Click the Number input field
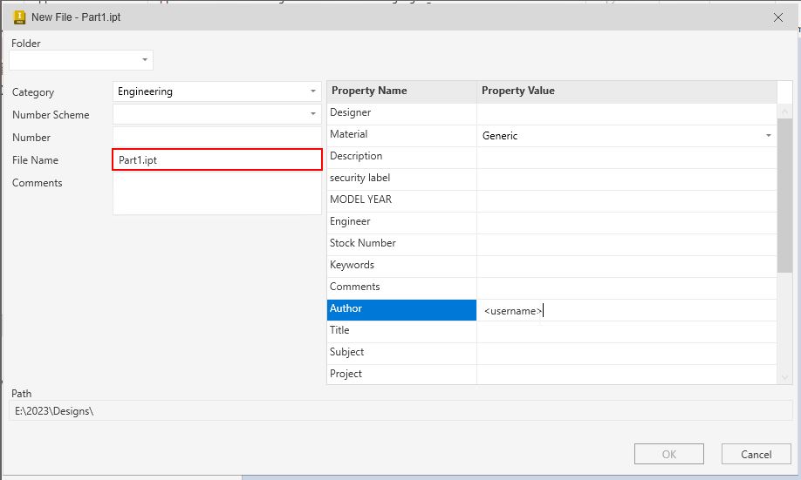The height and width of the screenshot is (480, 801). coord(216,137)
